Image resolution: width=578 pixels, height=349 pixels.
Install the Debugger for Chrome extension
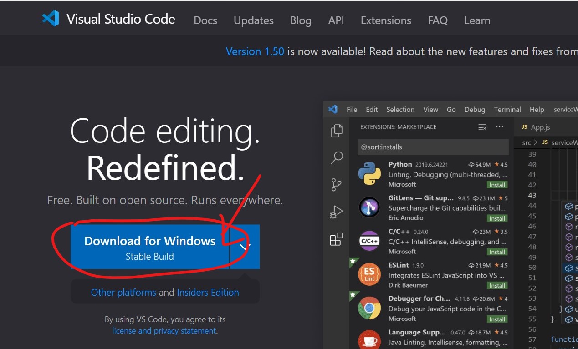pos(497,319)
